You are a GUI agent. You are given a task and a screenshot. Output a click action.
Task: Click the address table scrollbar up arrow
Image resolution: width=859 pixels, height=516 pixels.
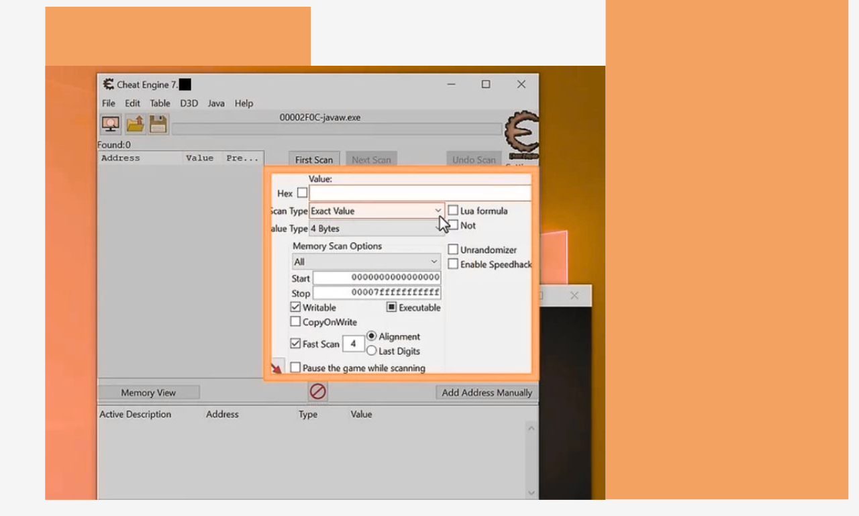coord(531,428)
